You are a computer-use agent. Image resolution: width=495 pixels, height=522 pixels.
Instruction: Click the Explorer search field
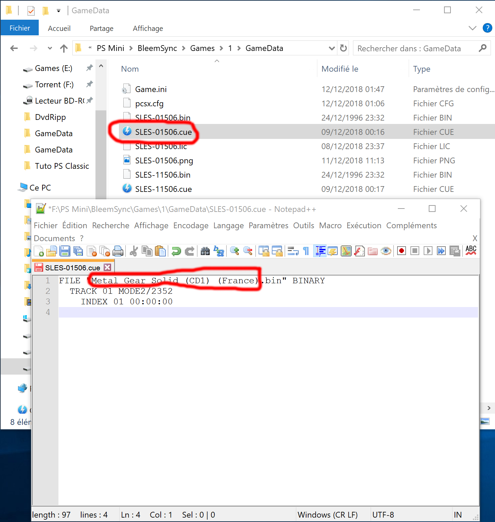[422, 48]
